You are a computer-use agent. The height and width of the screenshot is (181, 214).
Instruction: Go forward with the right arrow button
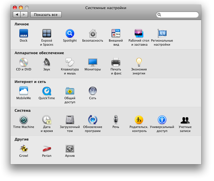24,15
